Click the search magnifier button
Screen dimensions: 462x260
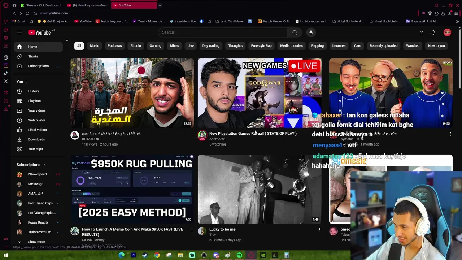coord(295,32)
